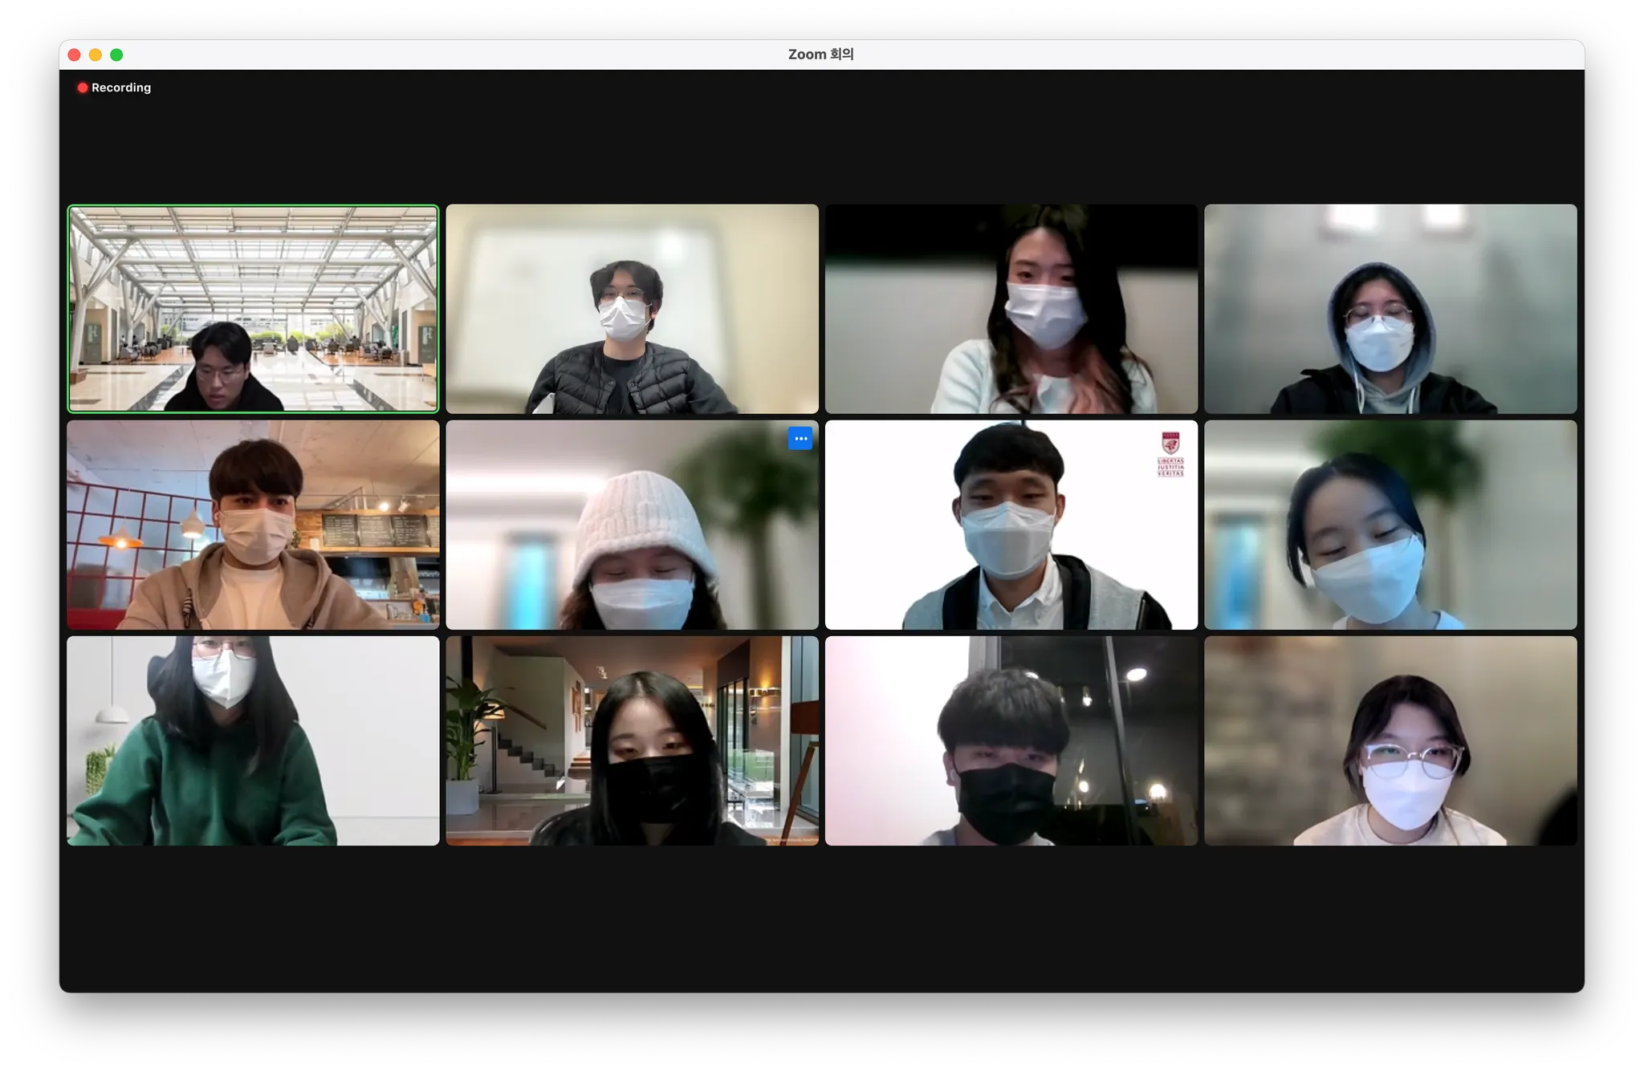Select the clear-glasses participant by brick wall
Image resolution: width=1644 pixels, height=1071 pixels.
pos(1390,740)
